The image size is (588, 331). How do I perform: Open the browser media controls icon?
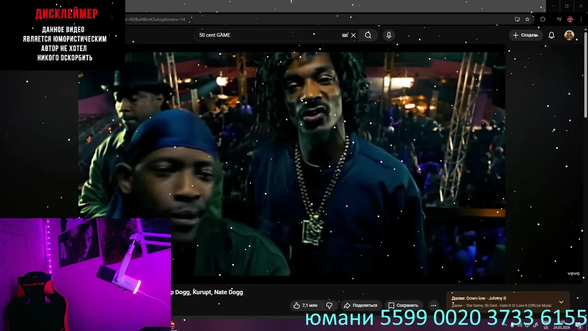pos(559,19)
